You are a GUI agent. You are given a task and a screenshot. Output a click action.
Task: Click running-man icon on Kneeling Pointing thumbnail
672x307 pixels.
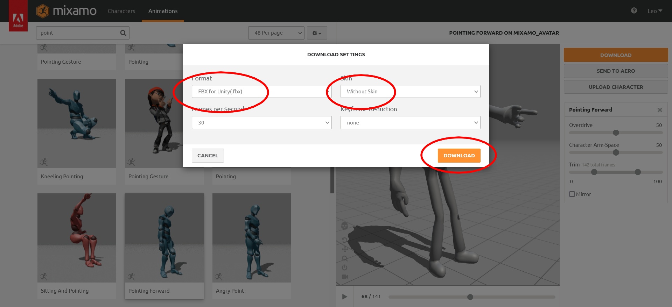click(x=44, y=162)
